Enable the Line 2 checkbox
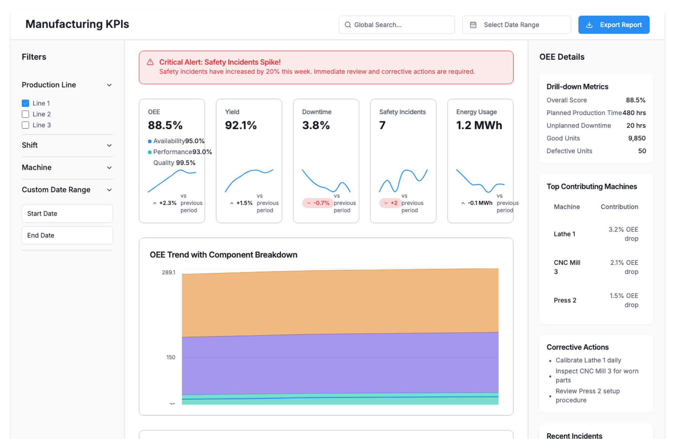The height and width of the screenshot is (439, 675). [25, 114]
